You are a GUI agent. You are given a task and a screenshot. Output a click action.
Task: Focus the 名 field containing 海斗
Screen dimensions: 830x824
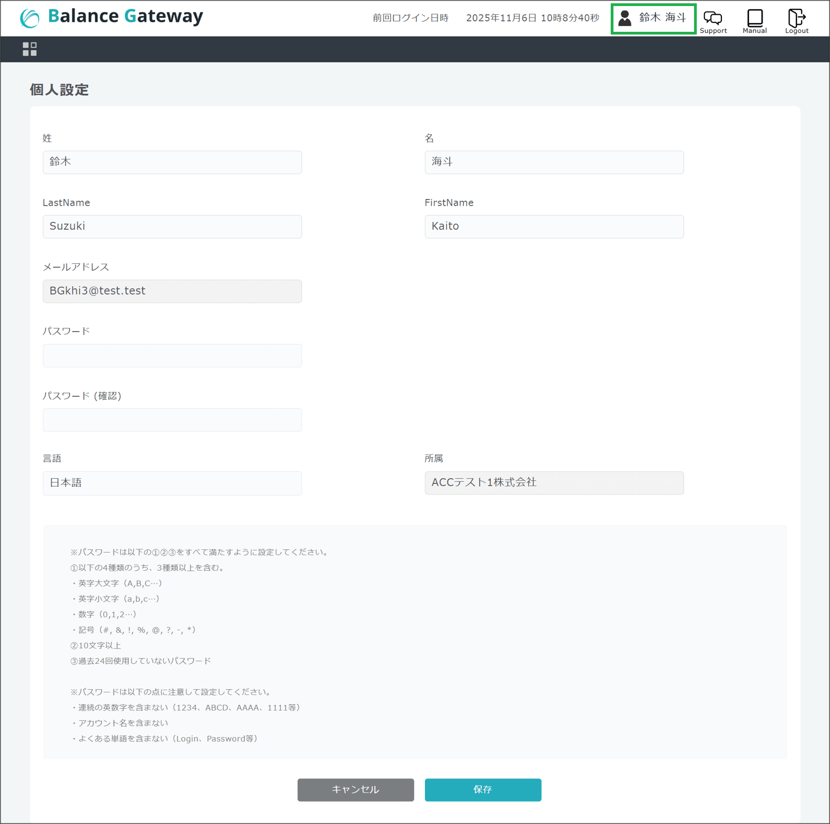[x=554, y=162]
